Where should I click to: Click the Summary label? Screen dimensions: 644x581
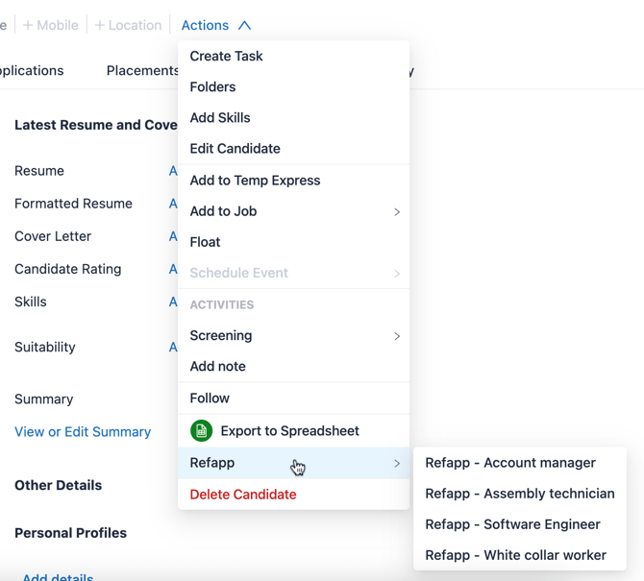(44, 399)
